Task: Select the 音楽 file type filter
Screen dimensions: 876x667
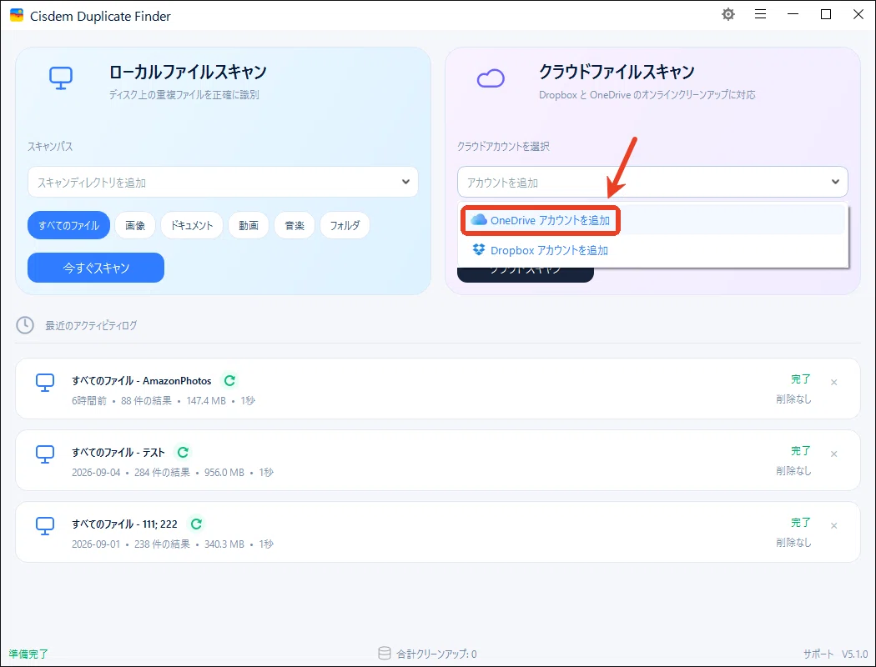Action: coord(295,225)
